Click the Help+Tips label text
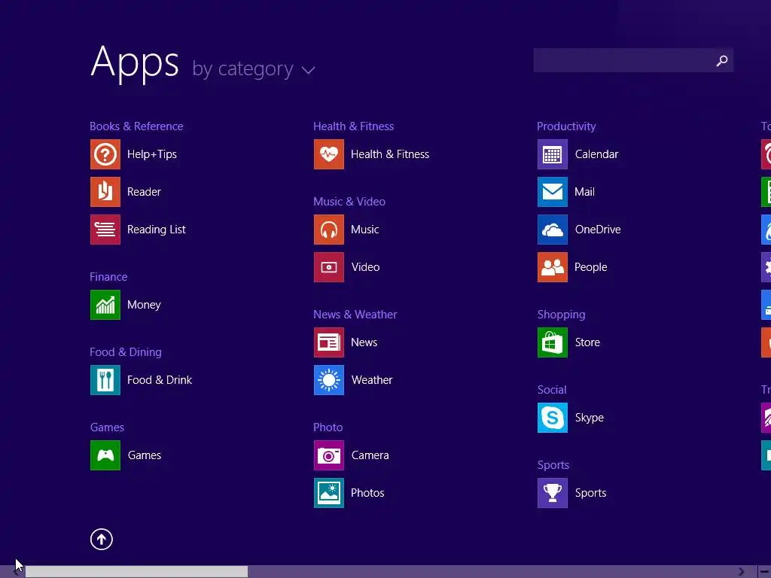The height and width of the screenshot is (578, 771). [152, 154]
